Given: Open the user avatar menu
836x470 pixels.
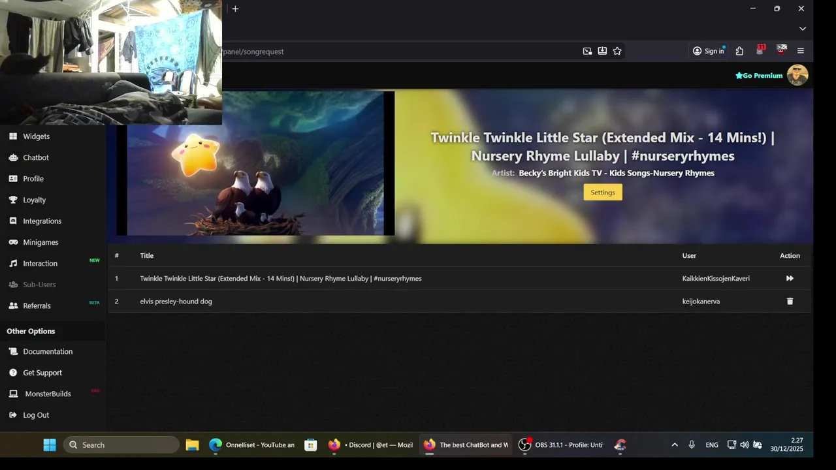Looking at the screenshot, I should (x=797, y=75).
